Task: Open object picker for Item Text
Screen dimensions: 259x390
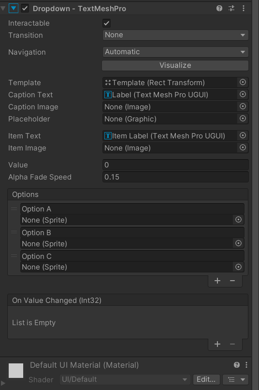Action: 243,135
